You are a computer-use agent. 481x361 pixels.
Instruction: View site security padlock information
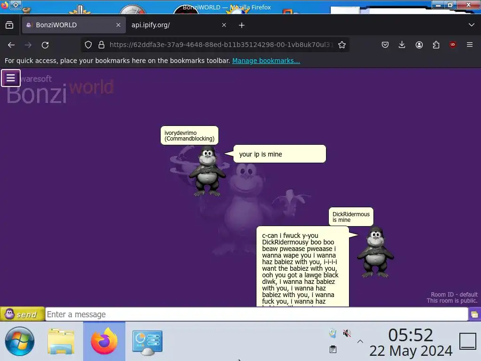pyautogui.click(x=101, y=45)
